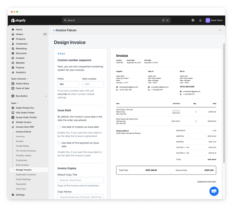This screenshot has width=233, height=207.
Task: Click the Vify Order Printer app icon
Action: point(13,113)
